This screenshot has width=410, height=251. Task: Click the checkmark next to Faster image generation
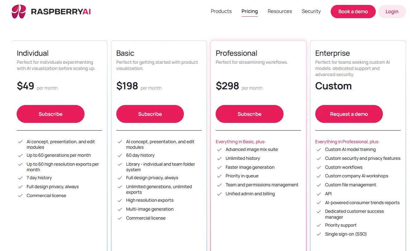point(219,167)
